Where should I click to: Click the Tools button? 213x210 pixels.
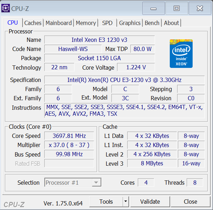(106, 202)
